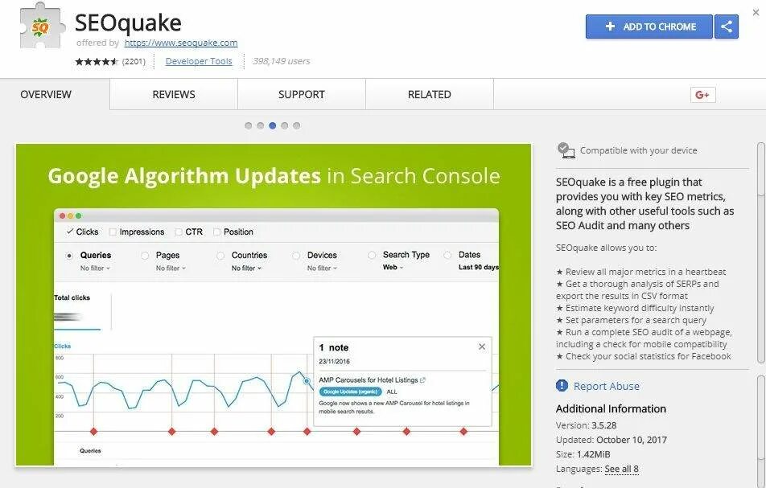Screen dimensions: 766x488
Task: Click the share icon beside Add to Chrome
Action: coord(727,27)
